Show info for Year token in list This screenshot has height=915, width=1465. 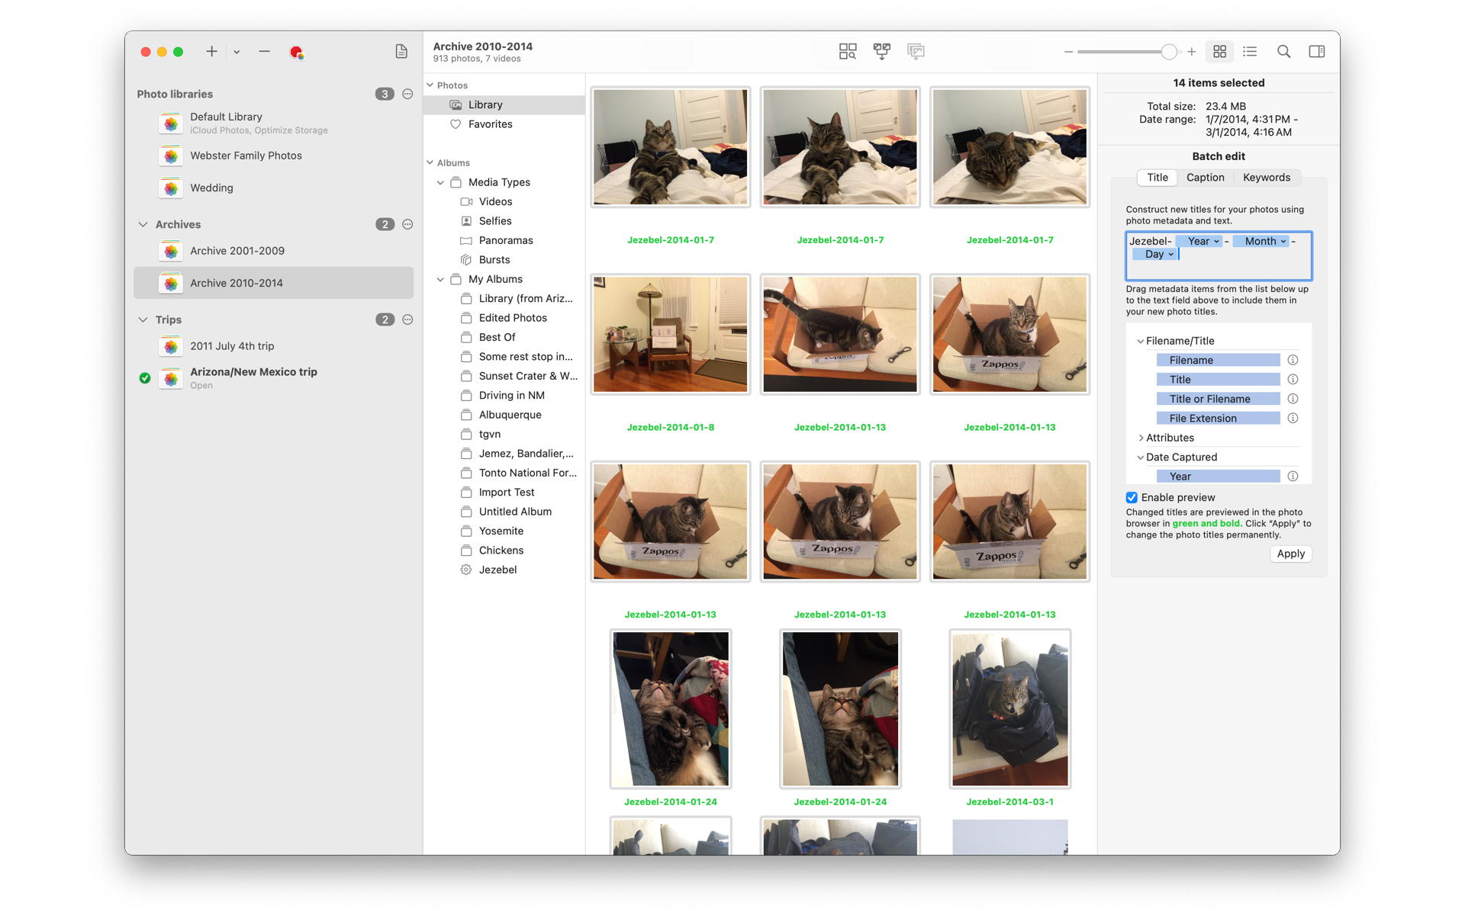[x=1293, y=476]
